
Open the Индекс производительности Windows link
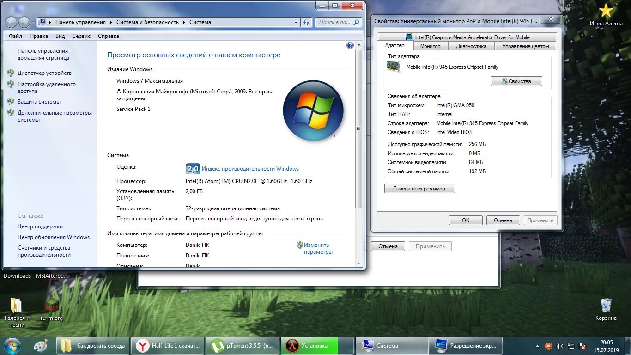tap(250, 169)
